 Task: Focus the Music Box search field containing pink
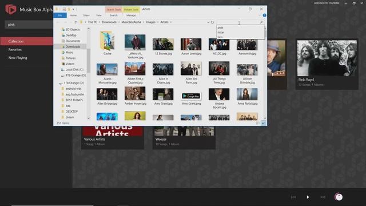click(29, 25)
